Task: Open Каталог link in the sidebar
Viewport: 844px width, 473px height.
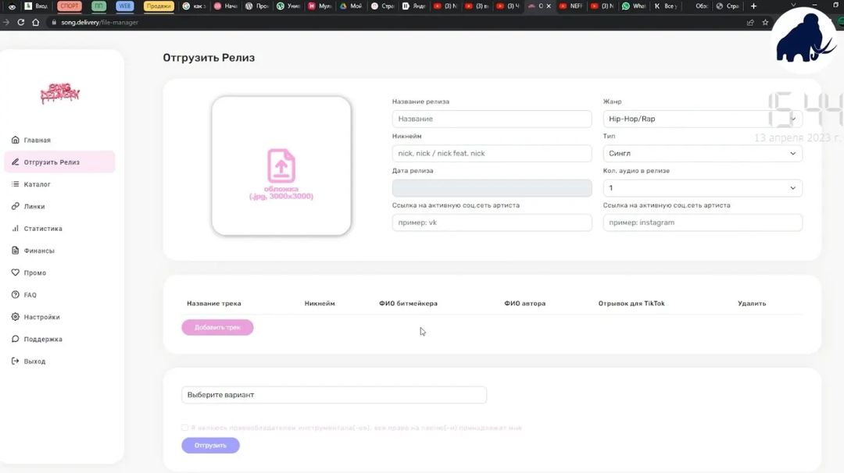Action: 38,184
